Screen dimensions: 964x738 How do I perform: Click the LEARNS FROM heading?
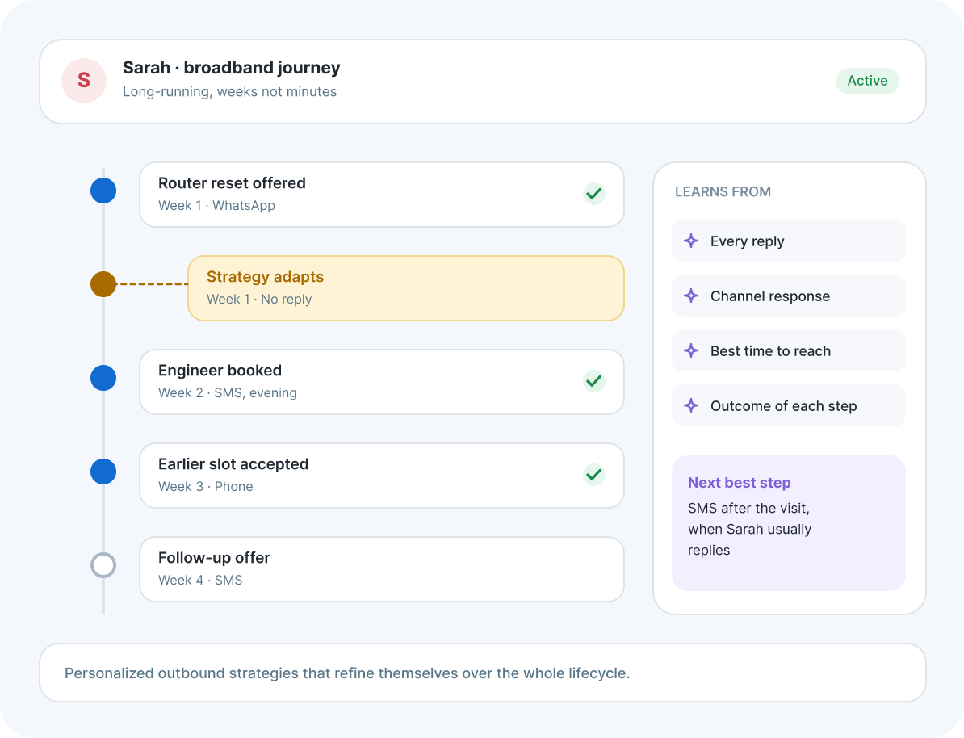click(723, 192)
